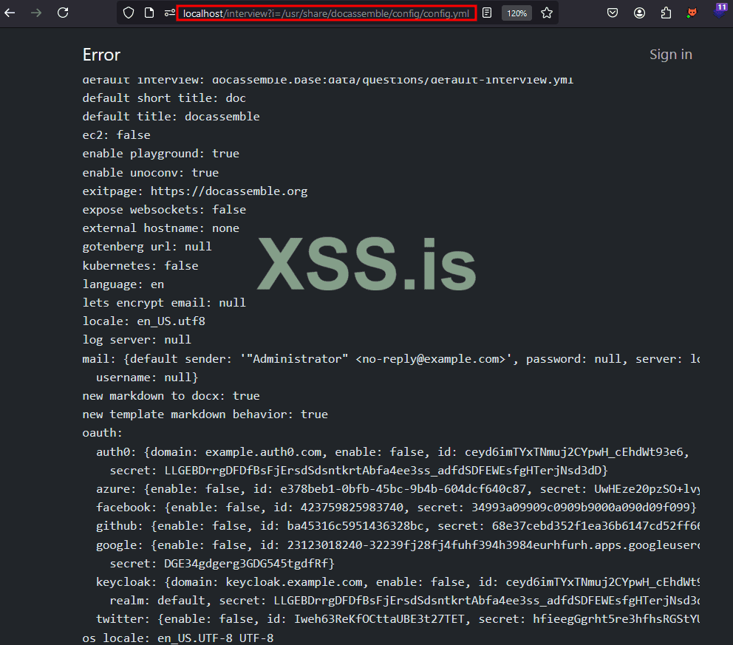Click the purple "11" extension badge

[720, 10]
